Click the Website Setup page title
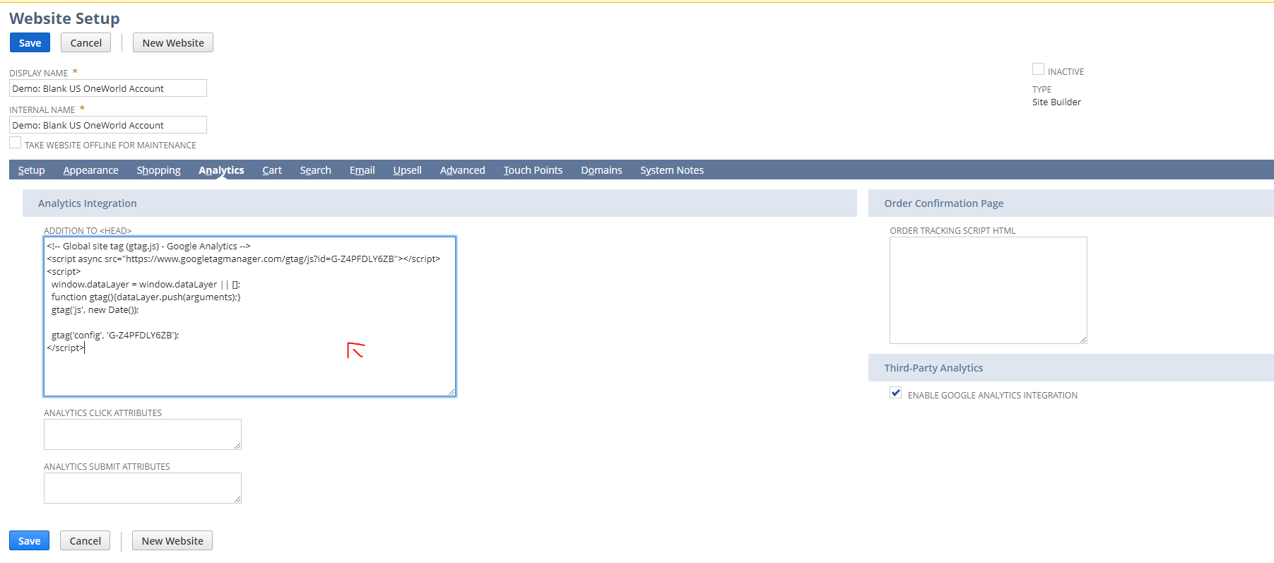1274x563 pixels. [64, 18]
